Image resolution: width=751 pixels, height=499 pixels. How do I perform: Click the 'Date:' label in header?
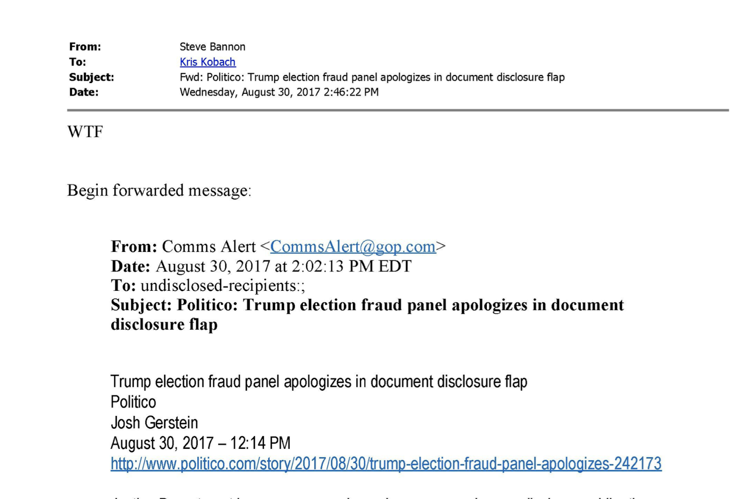coord(84,92)
